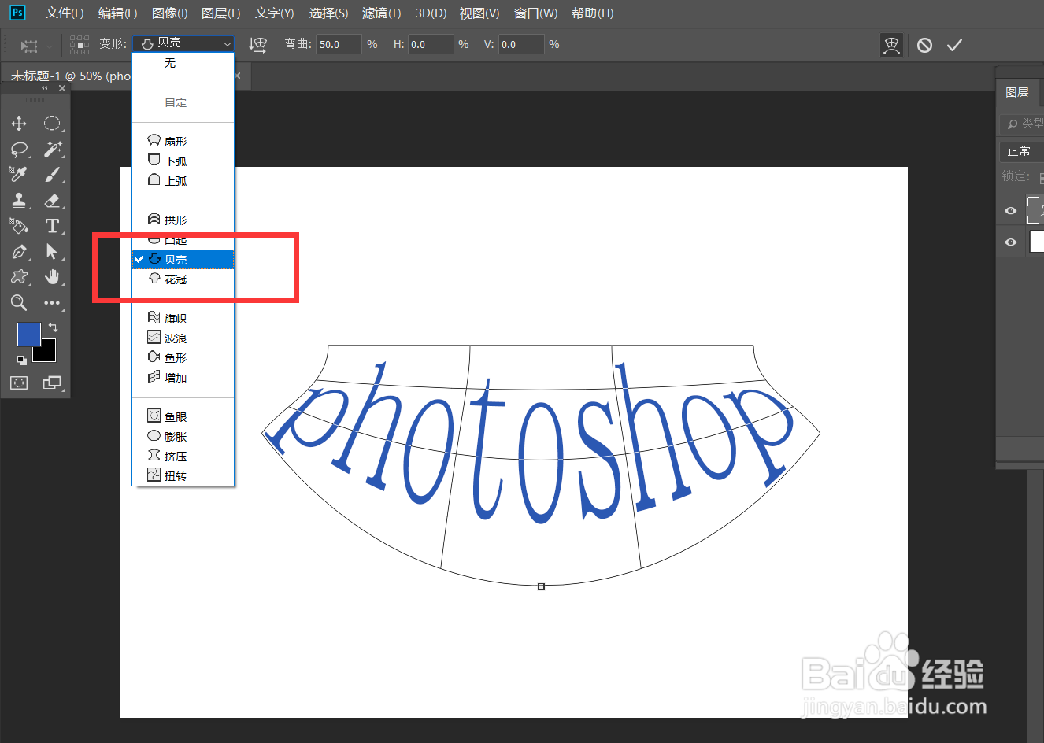Open the 文字(Y) menu

(274, 13)
